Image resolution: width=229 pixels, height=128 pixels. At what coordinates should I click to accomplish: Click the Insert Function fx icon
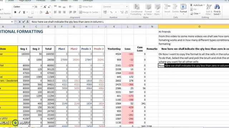(28, 22)
